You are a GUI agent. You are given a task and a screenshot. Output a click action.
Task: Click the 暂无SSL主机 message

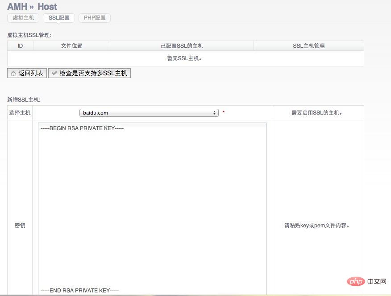coord(184,58)
